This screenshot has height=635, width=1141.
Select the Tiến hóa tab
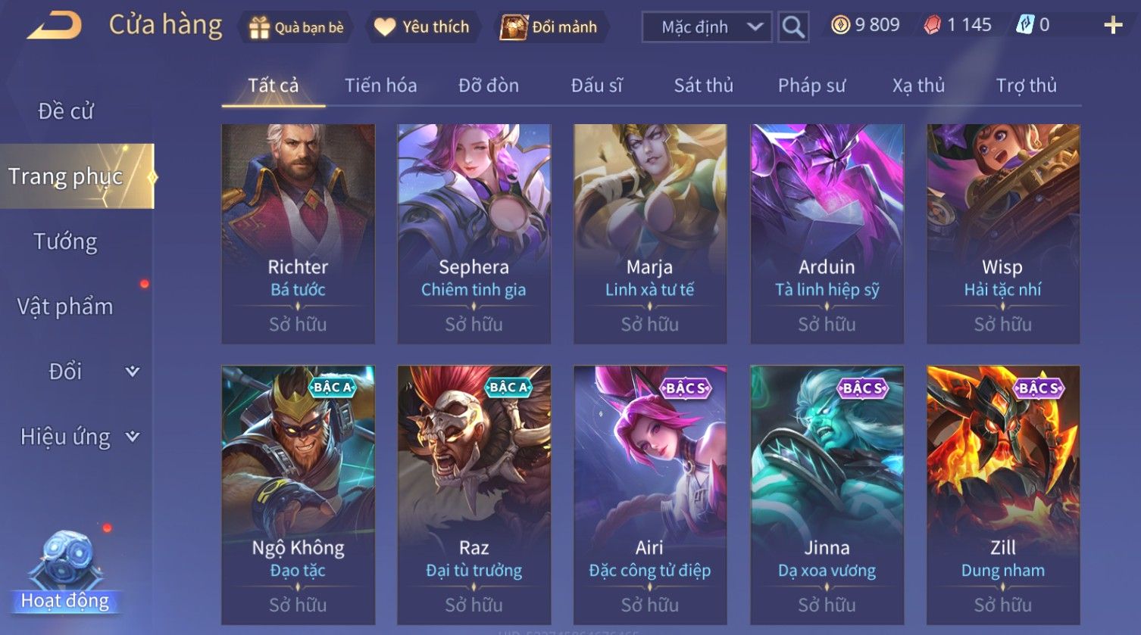tap(380, 86)
